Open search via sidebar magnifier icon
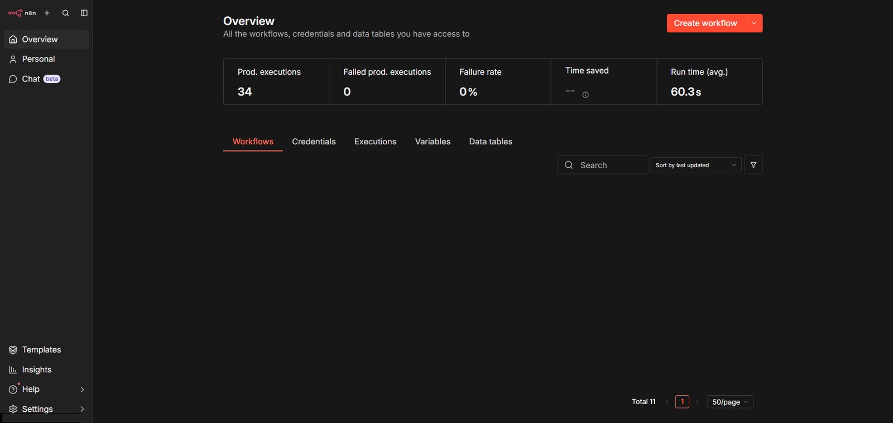Viewport: 893px width, 423px height. (x=65, y=13)
